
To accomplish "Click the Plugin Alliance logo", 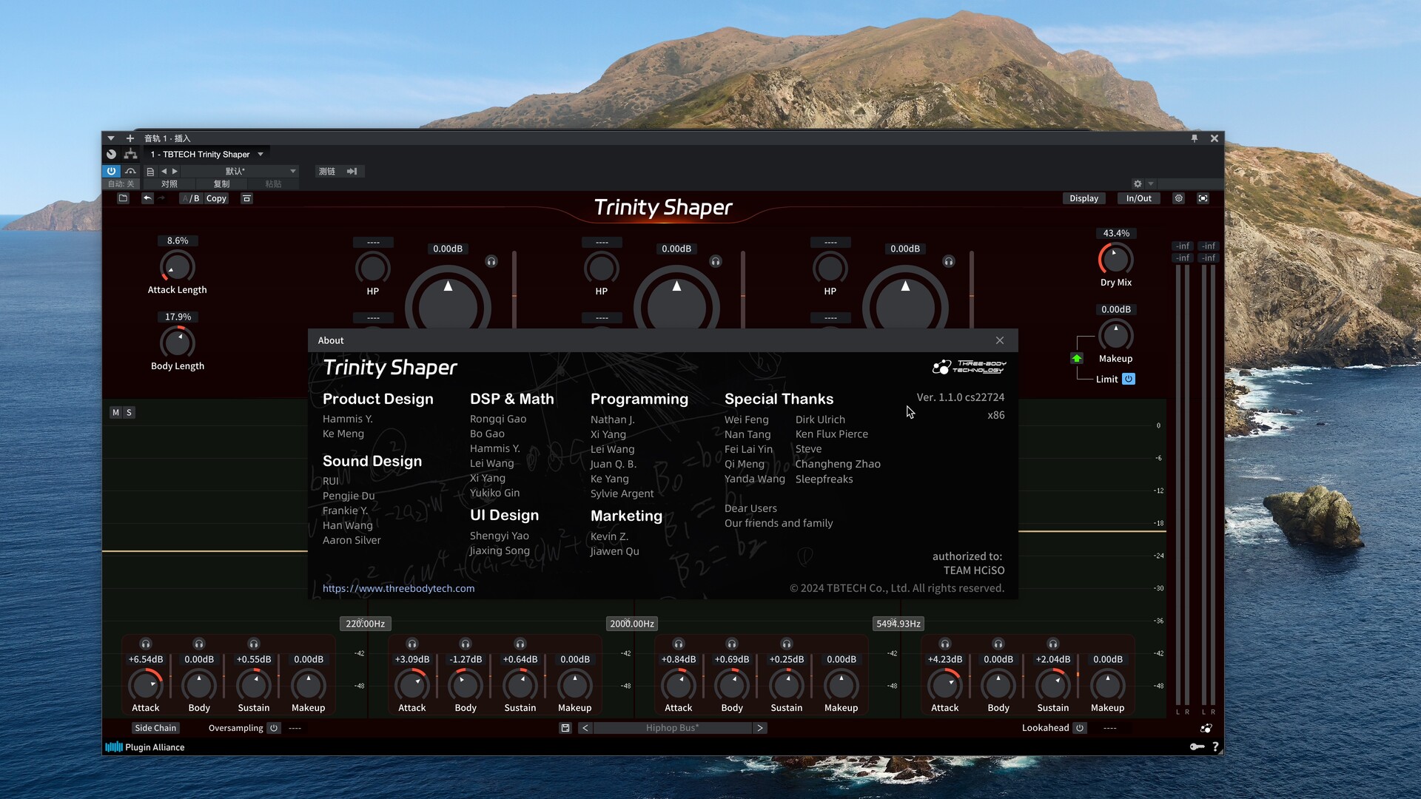I will click(x=145, y=747).
